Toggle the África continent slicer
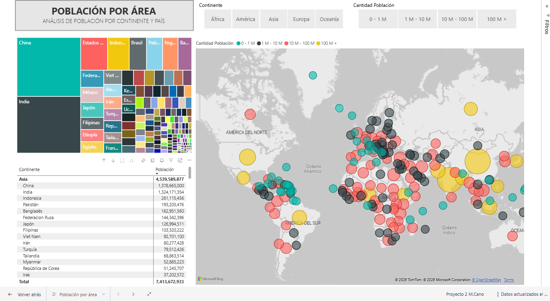The height and width of the screenshot is (301, 550). click(218, 19)
